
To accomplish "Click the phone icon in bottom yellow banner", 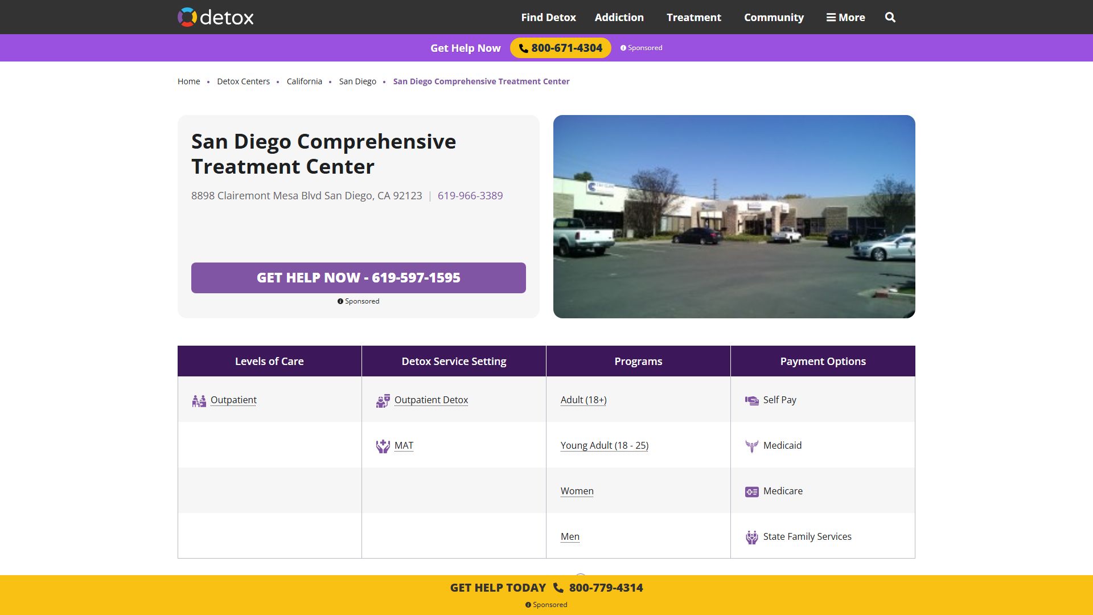I will 558,588.
